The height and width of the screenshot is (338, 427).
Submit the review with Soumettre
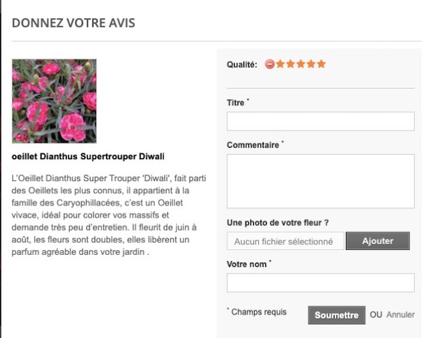pos(337,315)
